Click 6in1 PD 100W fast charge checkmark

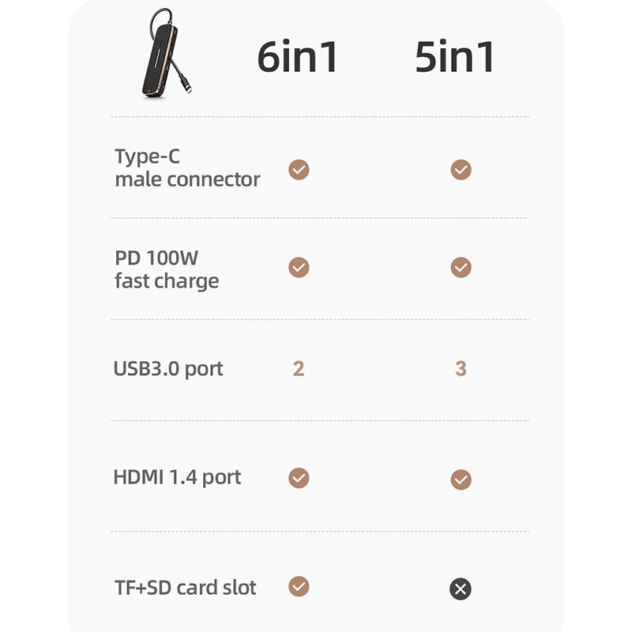299,268
